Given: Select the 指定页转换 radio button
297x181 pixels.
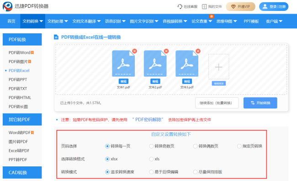Looking at the screenshot, I should pyautogui.click(x=239, y=146).
